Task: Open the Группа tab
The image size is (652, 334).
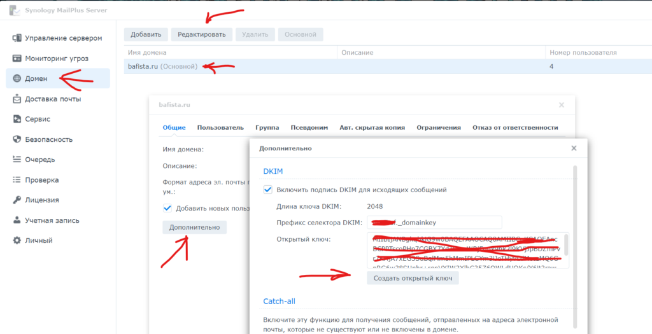Action: click(267, 127)
